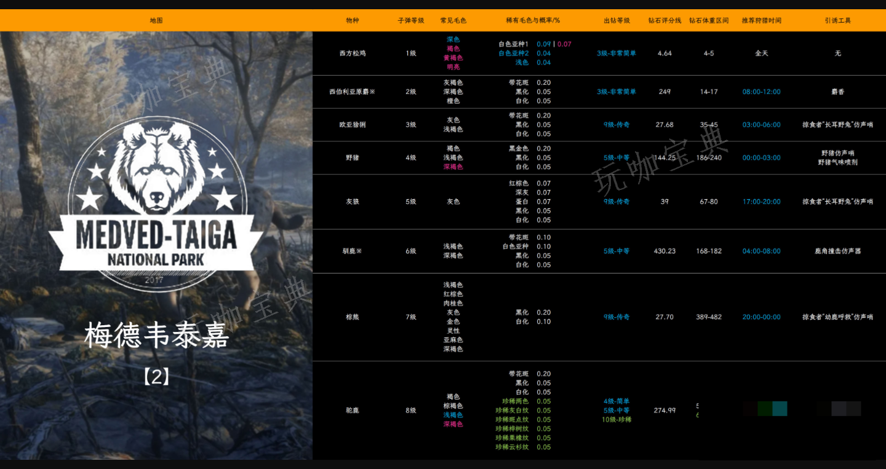Click weight range 67-80
Image resolution: width=886 pixels, height=469 pixels.
[709, 202]
